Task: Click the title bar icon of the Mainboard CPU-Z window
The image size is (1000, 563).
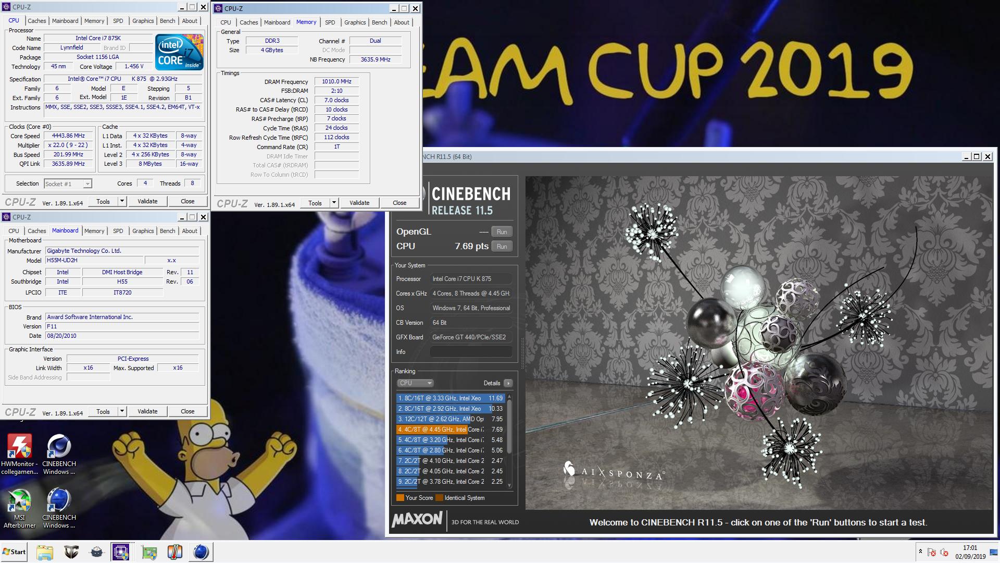Action: pyautogui.click(x=7, y=217)
